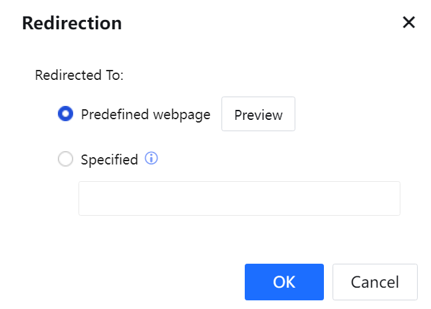Close the Redirection dialog with X
This screenshot has width=431, height=309.
click(x=408, y=23)
